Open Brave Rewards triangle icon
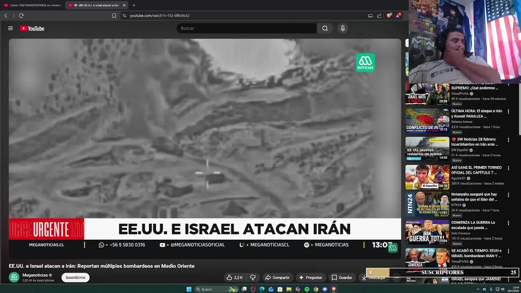The height and width of the screenshot is (293, 521). (x=398, y=15)
